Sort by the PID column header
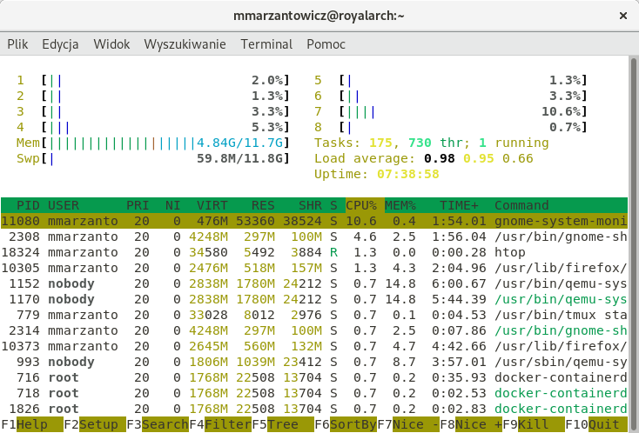 click(x=28, y=205)
